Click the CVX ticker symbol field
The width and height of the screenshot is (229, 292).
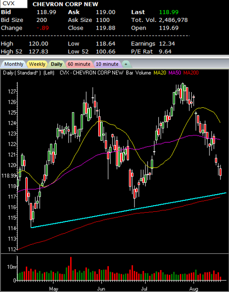pyautogui.click(x=13, y=4)
